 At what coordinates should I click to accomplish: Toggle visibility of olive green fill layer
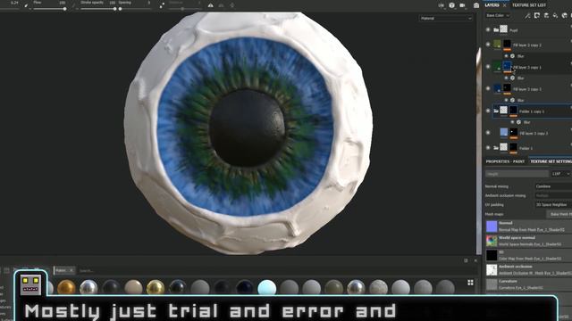pyautogui.click(x=488, y=45)
